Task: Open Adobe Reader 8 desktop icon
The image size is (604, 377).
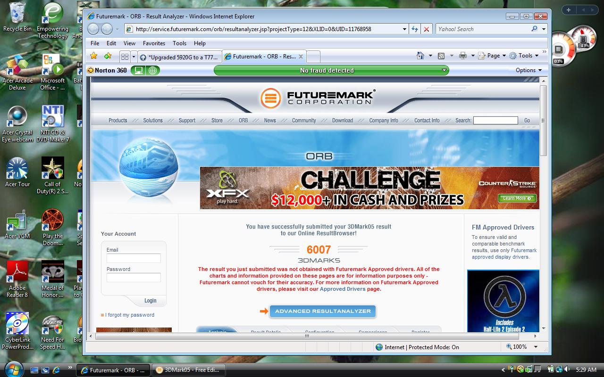Action: (17, 279)
